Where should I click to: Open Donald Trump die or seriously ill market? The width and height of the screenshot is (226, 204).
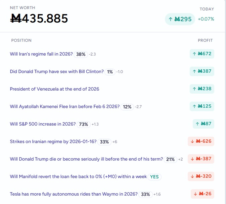[86, 159]
